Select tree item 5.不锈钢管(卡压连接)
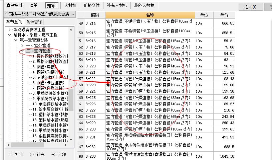272x160 pixels. coord(50,77)
